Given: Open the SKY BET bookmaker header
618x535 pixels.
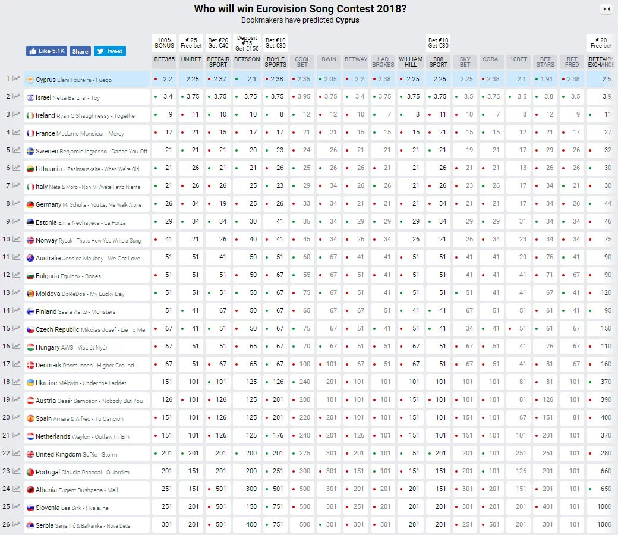Looking at the screenshot, I should pos(465,61).
